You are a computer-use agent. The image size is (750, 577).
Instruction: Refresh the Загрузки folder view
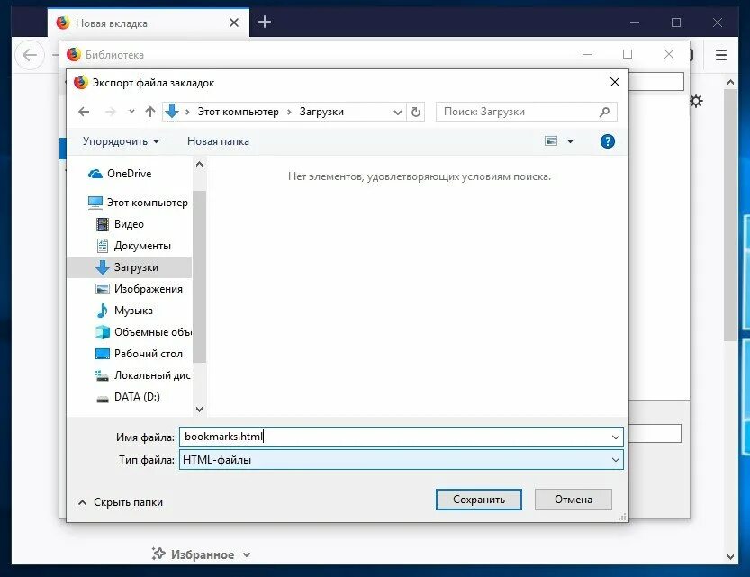click(416, 112)
